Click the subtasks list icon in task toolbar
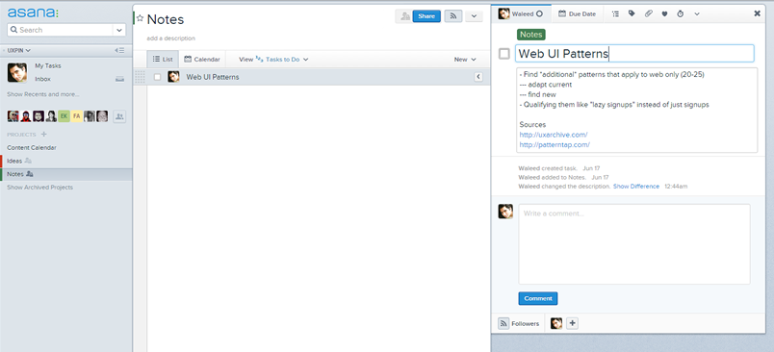Screen dimensions: 774x352 615,13
